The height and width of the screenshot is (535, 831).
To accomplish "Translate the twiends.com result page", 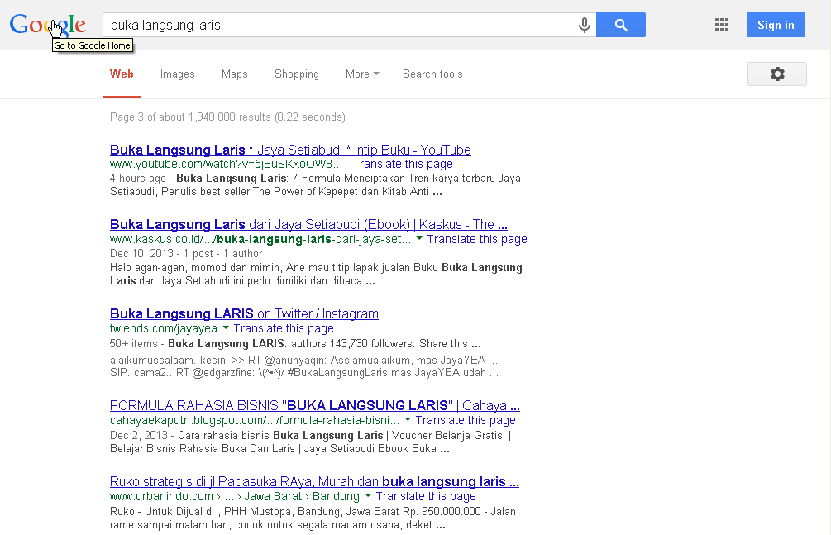I will pos(284,328).
